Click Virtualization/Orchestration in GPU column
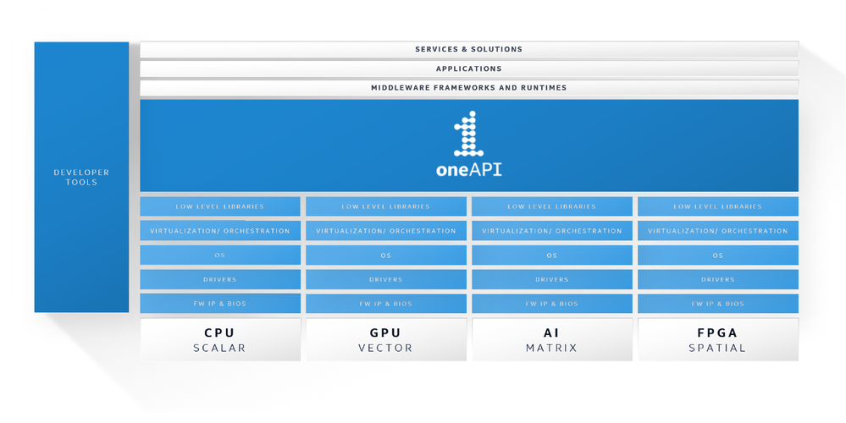This screenshot has height=423, width=846. click(x=386, y=231)
